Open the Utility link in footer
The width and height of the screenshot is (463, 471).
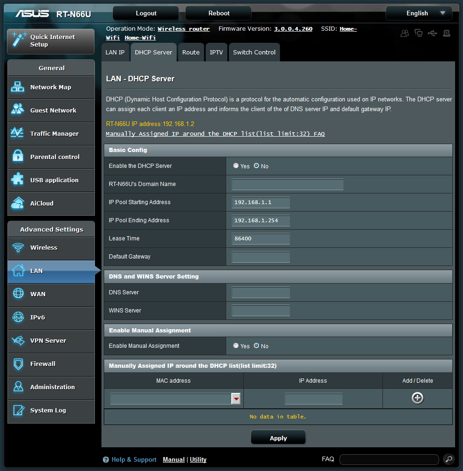click(198, 459)
